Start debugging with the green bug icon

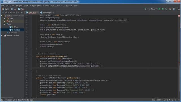(x=163, y=9)
